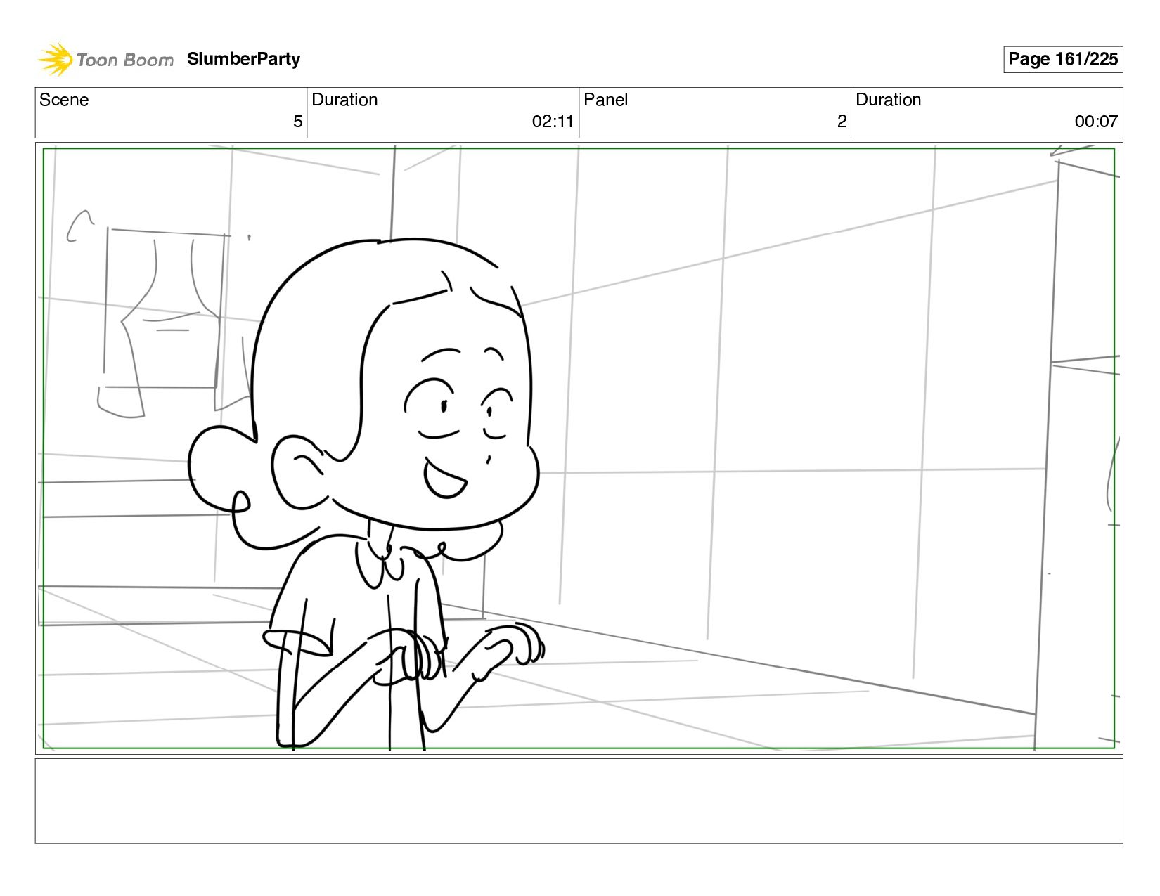Click the Scene label in header

64,100
